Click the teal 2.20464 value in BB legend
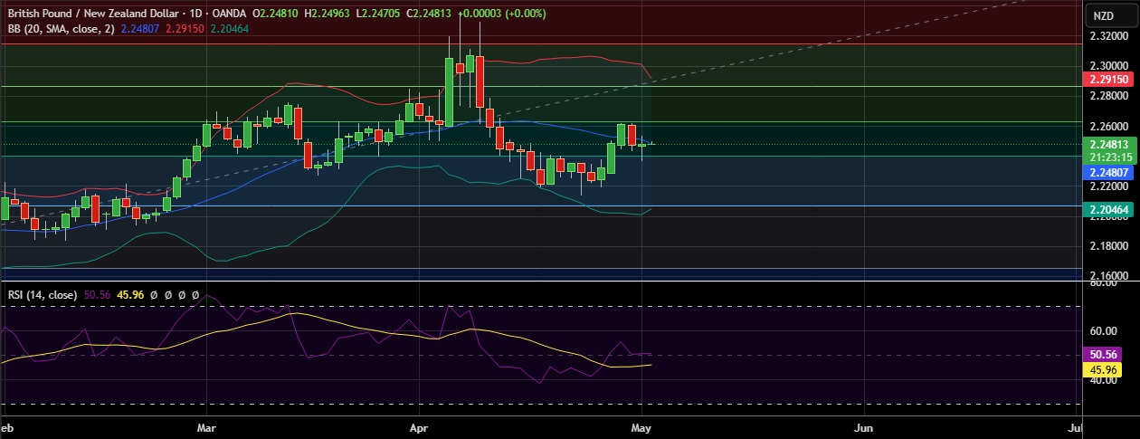 click(229, 29)
